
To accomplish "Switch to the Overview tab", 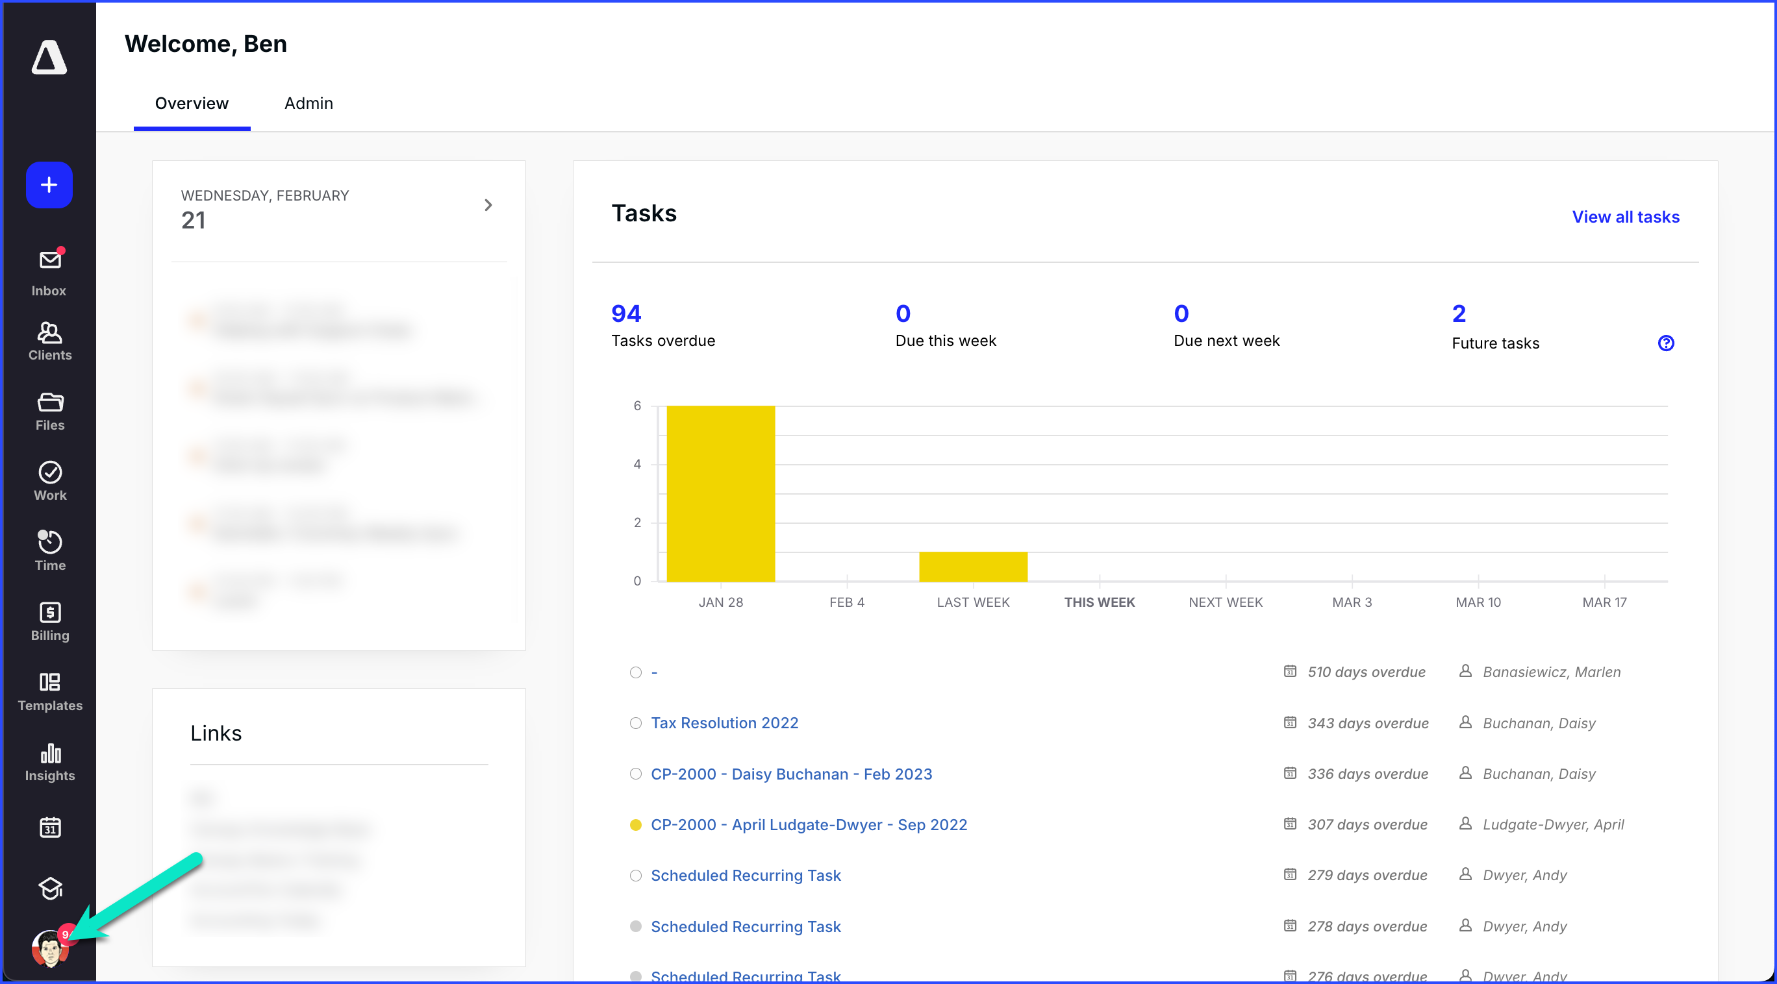I will point(191,103).
